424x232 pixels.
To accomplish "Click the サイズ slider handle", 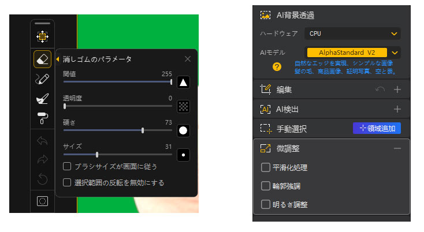I will coord(97,155).
